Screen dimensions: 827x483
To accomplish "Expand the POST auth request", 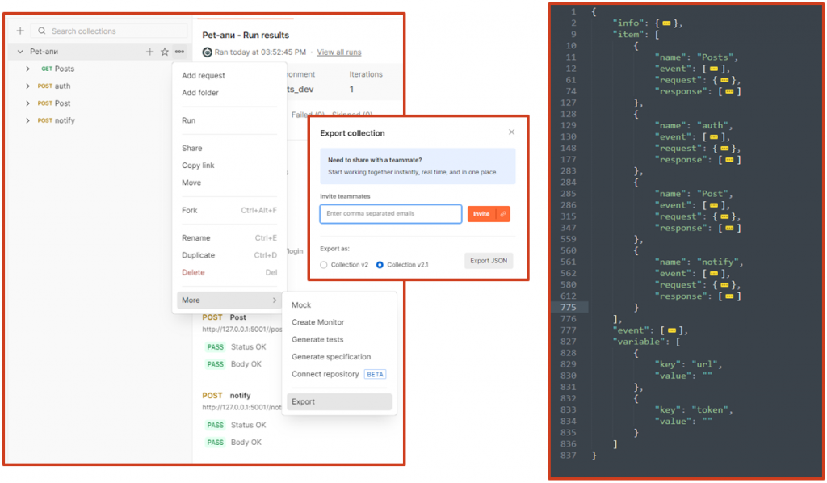I will (x=28, y=86).
